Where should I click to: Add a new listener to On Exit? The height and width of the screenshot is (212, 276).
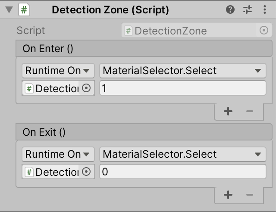pos(228,195)
